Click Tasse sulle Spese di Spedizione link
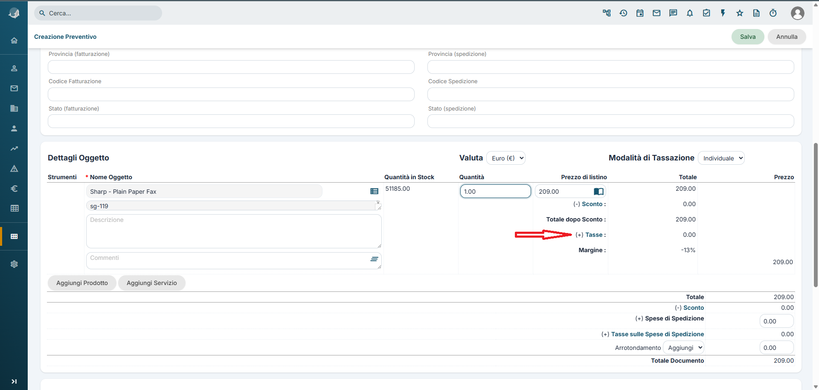This screenshot has width=819, height=390. pyautogui.click(x=657, y=334)
